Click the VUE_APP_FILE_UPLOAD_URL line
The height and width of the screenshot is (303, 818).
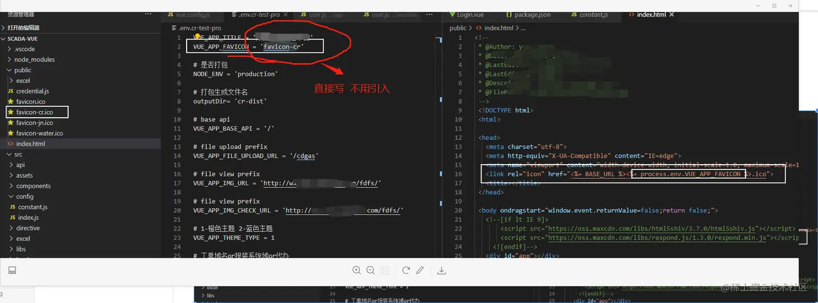click(x=256, y=156)
